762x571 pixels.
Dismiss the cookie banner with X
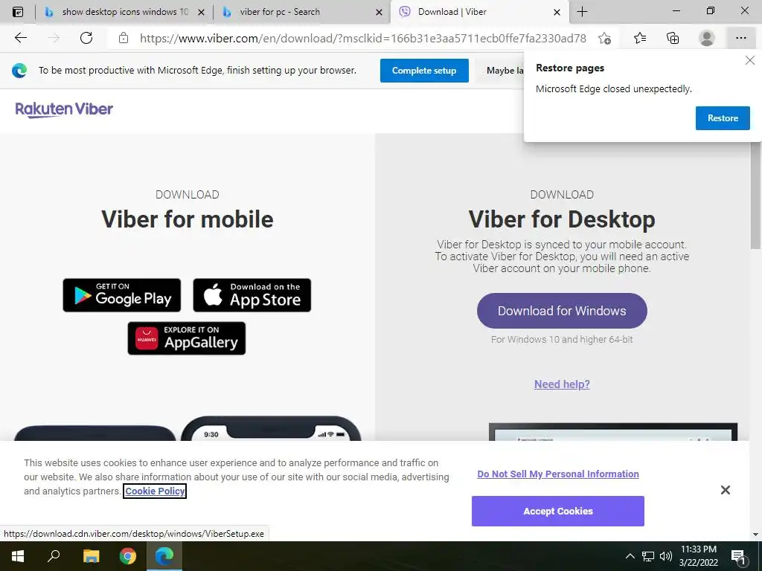coord(725,490)
